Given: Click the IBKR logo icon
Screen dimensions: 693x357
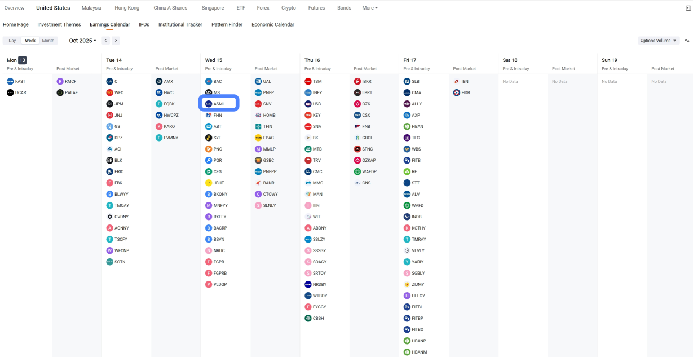Looking at the screenshot, I should (x=357, y=81).
